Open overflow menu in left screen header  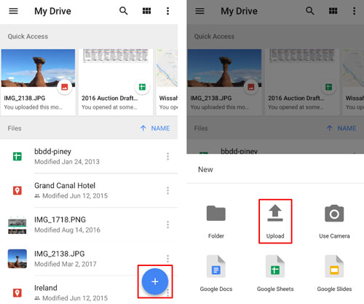tap(167, 11)
